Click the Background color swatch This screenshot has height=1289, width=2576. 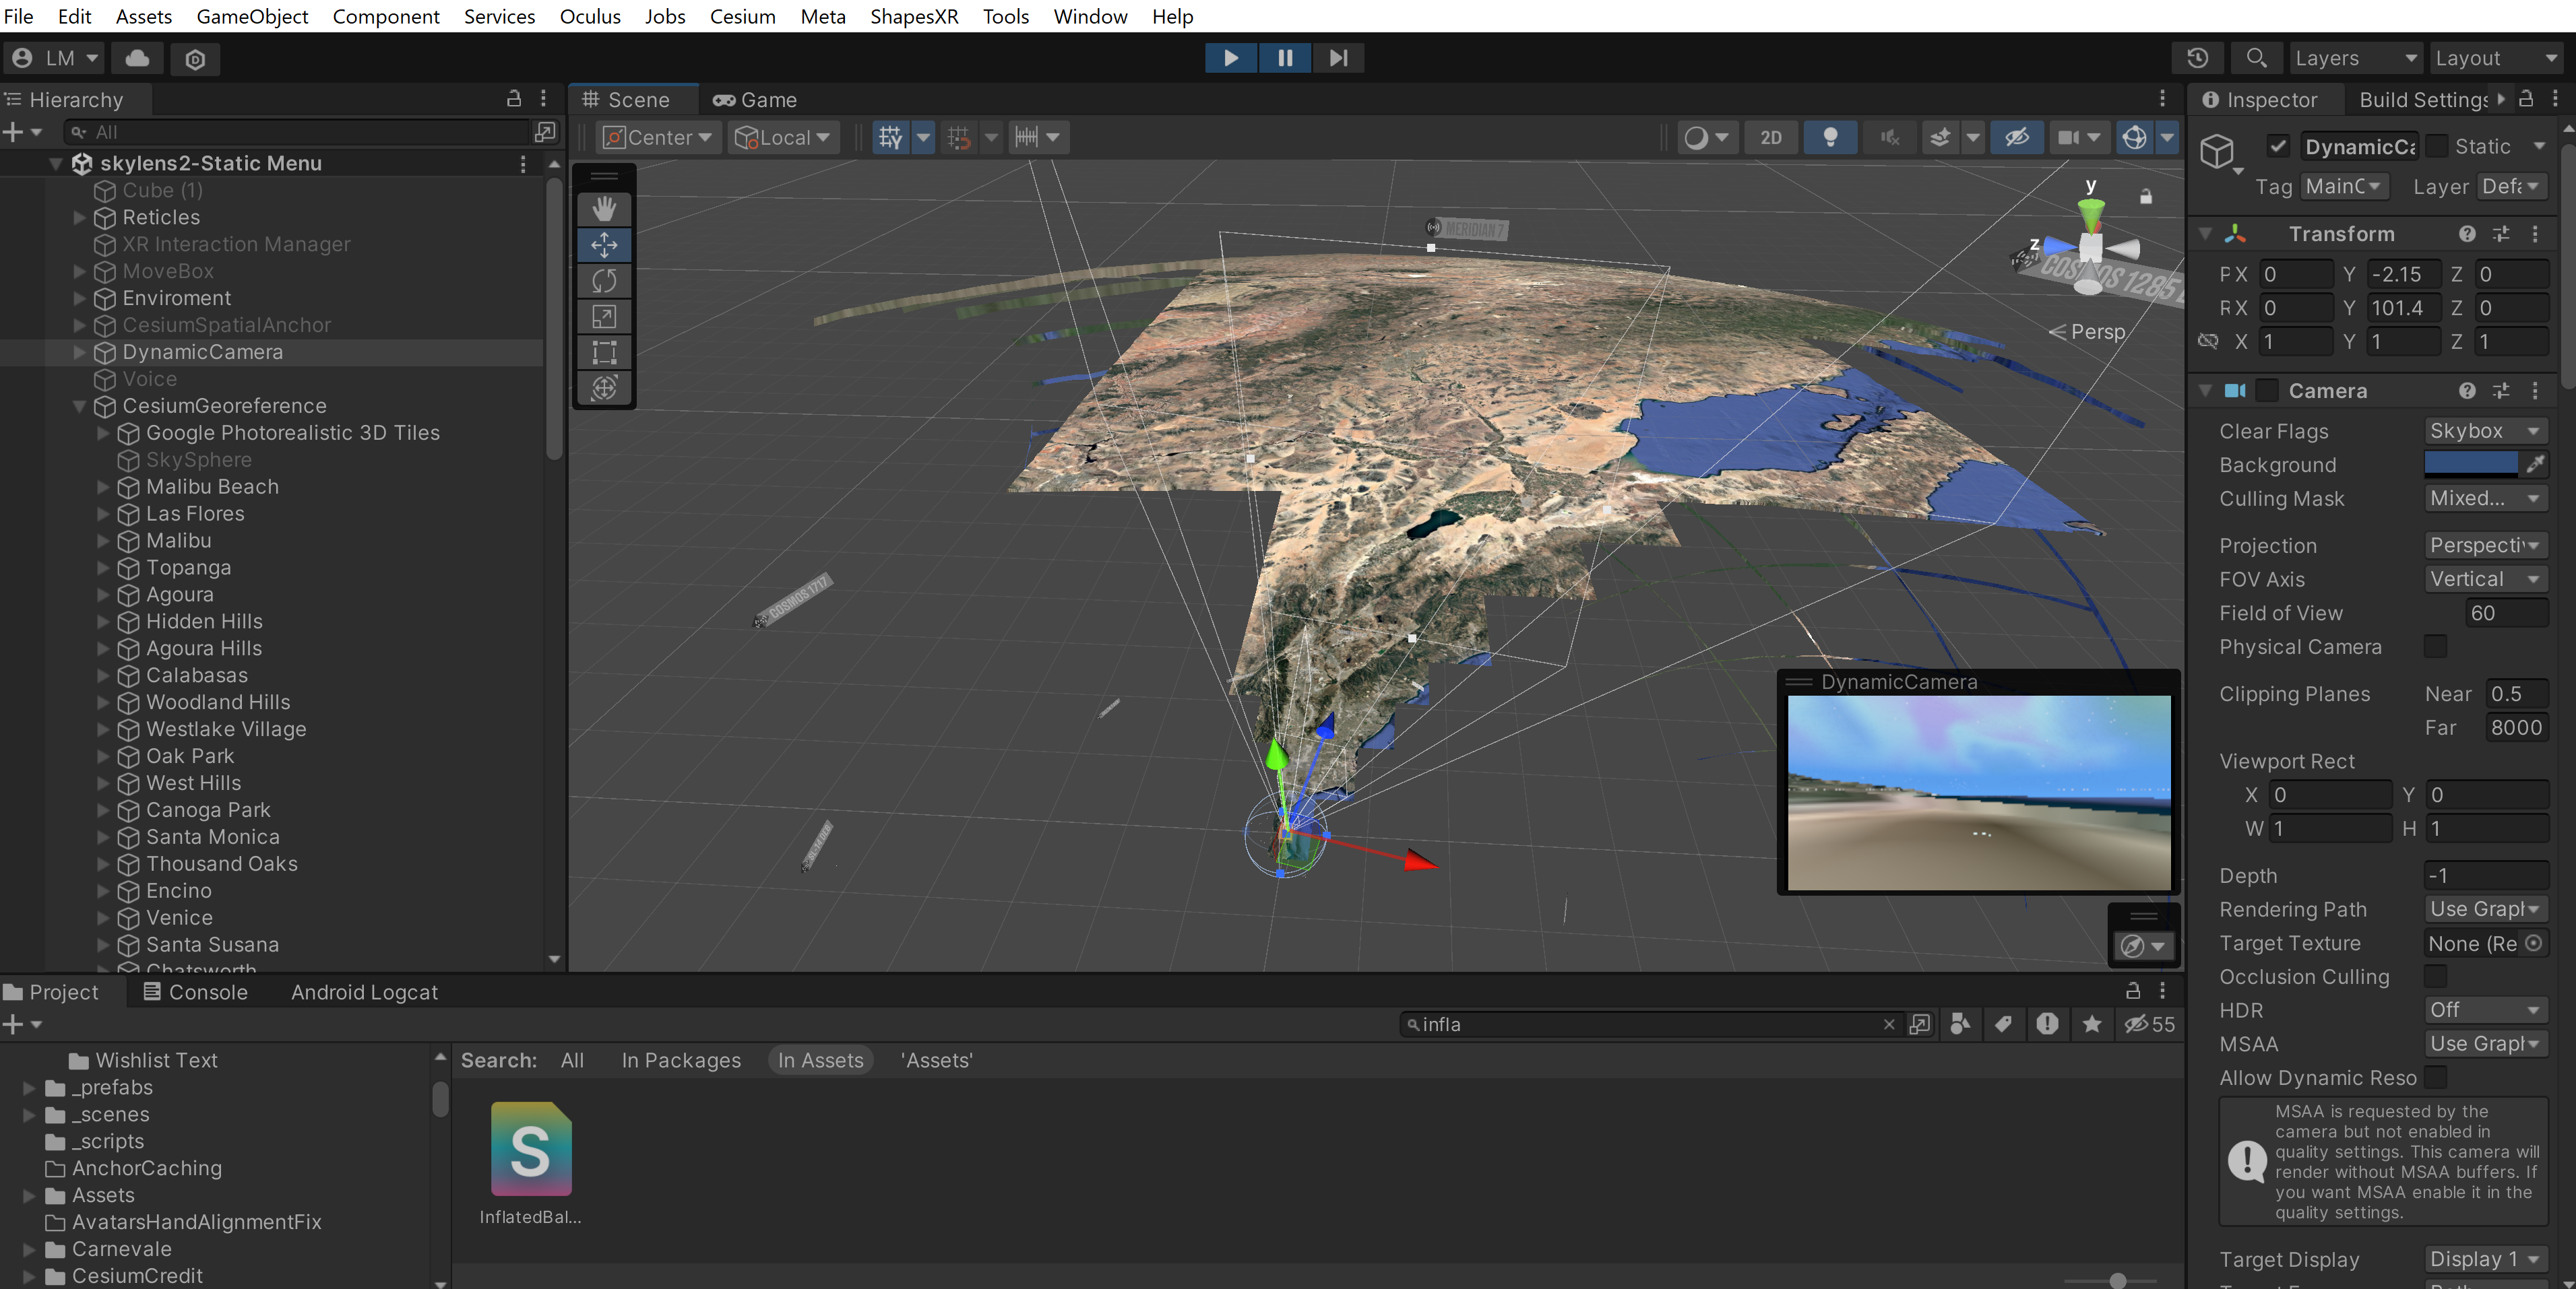(2471, 463)
